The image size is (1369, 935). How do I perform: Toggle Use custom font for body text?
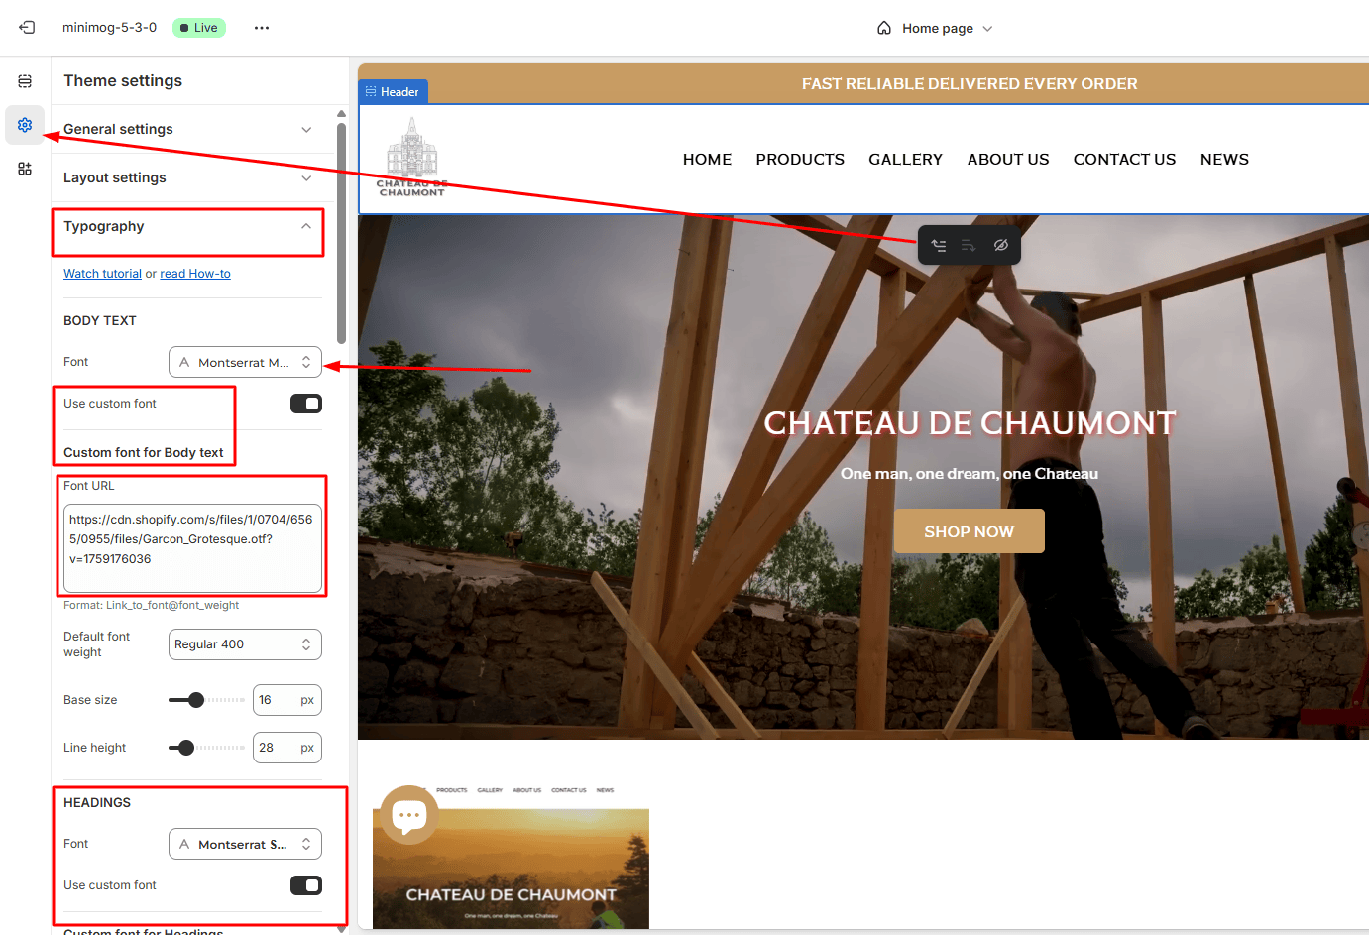tap(306, 404)
